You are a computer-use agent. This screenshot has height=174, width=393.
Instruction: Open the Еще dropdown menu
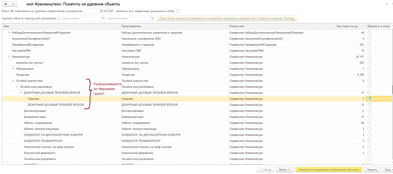(387, 169)
